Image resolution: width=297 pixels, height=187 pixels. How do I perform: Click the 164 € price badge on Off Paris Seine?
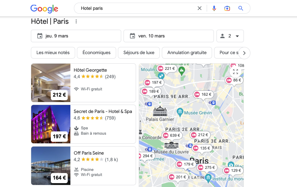(59, 178)
